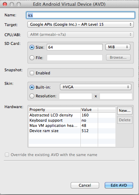Open the Target dropdown showing Google APIs

pos(80,24)
